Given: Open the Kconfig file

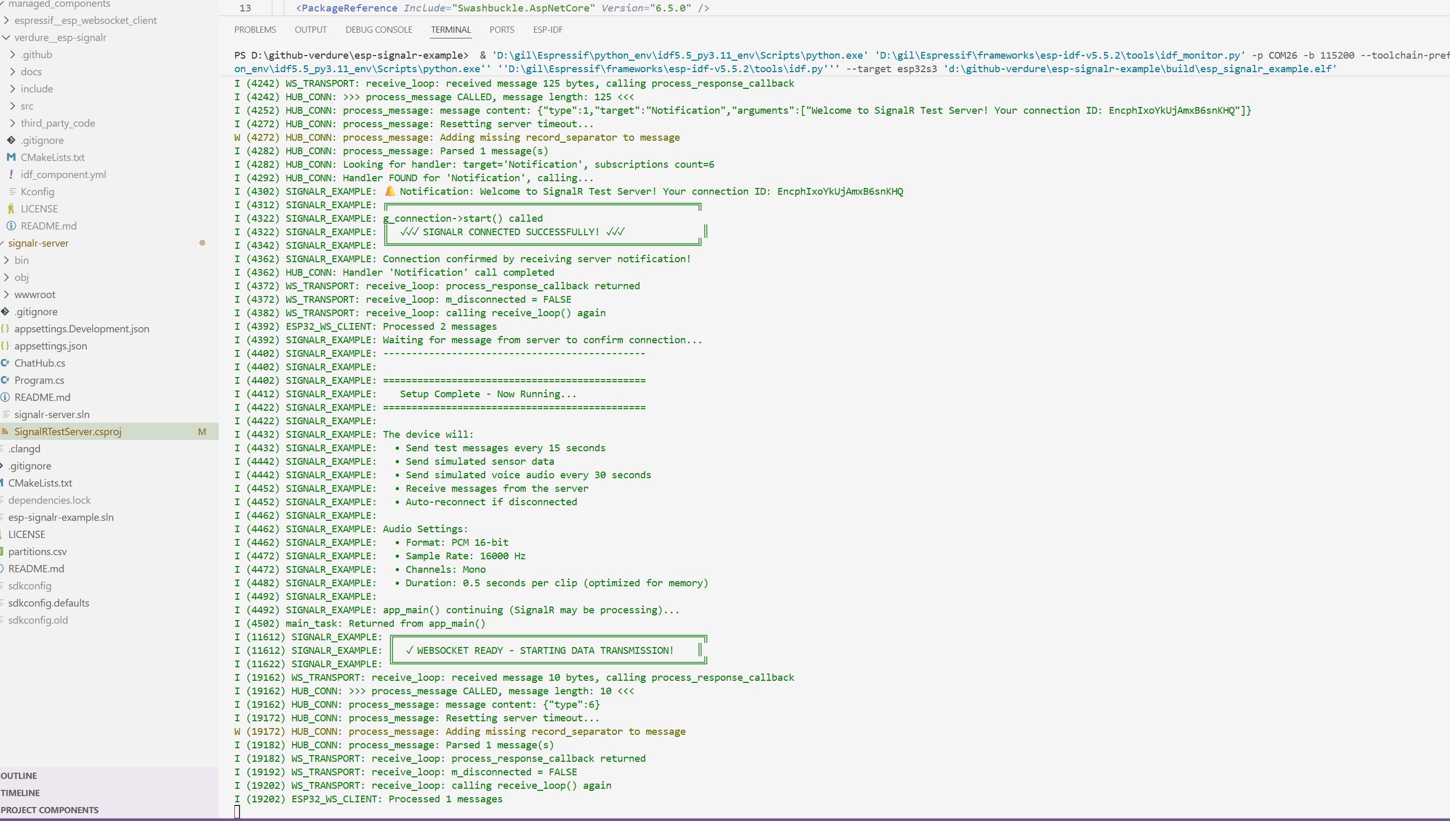Looking at the screenshot, I should pos(37,192).
